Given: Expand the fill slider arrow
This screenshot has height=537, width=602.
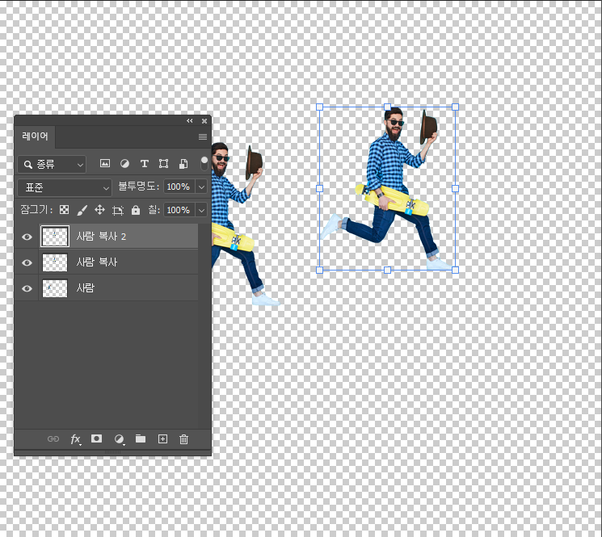Looking at the screenshot, I should (x=201, y=210).
